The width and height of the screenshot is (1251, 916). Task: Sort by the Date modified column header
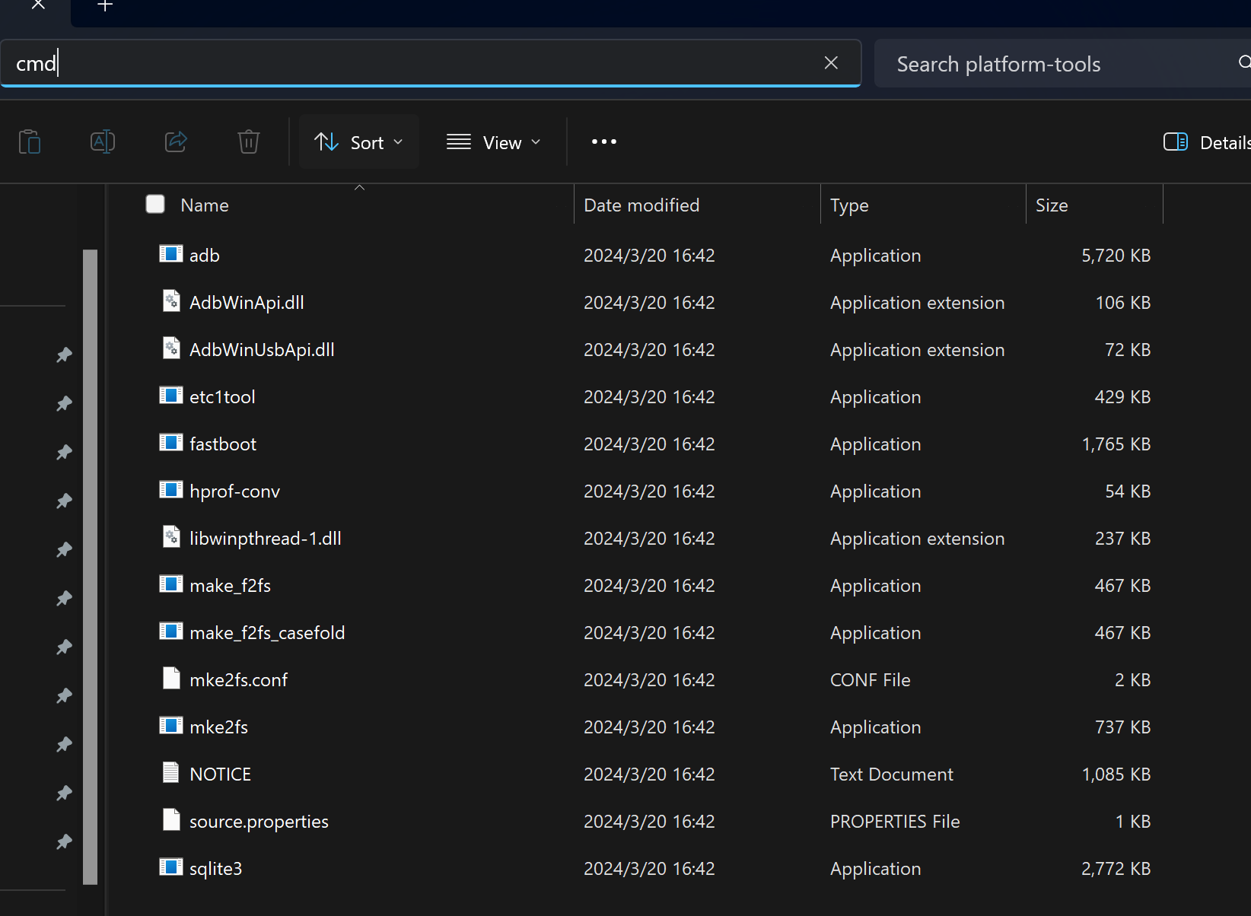641,205
